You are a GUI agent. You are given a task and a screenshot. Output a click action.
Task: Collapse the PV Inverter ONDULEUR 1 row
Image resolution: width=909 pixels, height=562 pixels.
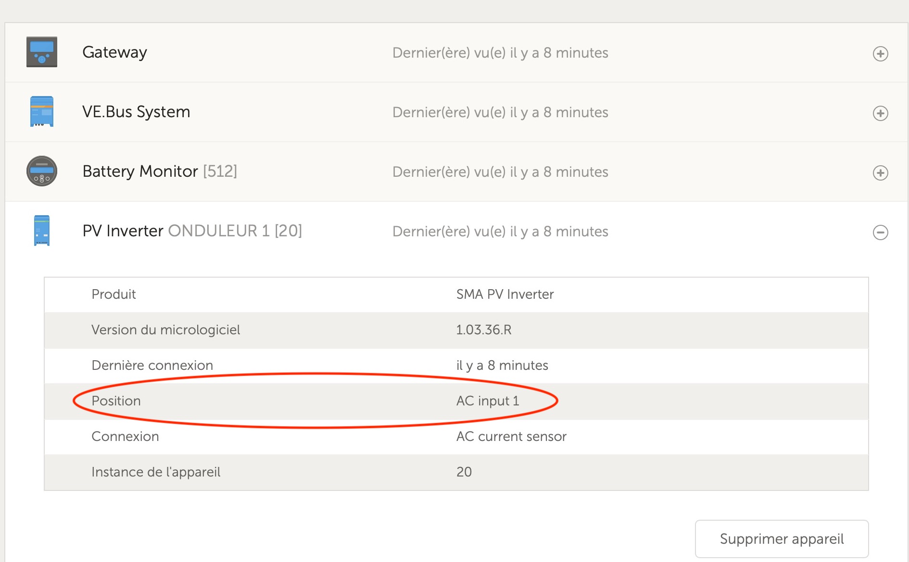tap(880, 232)
